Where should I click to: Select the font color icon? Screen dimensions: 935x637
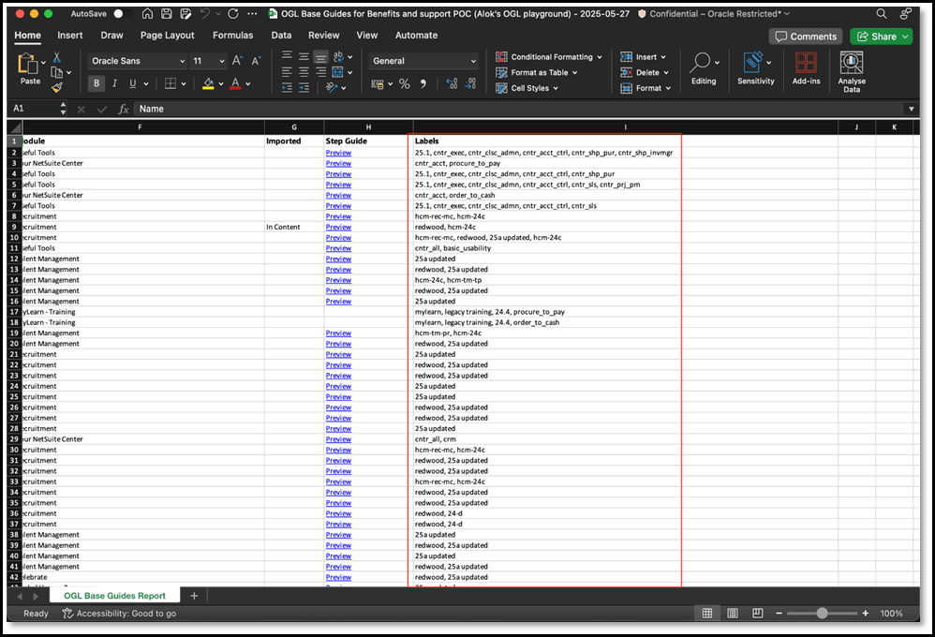point(236,83)
